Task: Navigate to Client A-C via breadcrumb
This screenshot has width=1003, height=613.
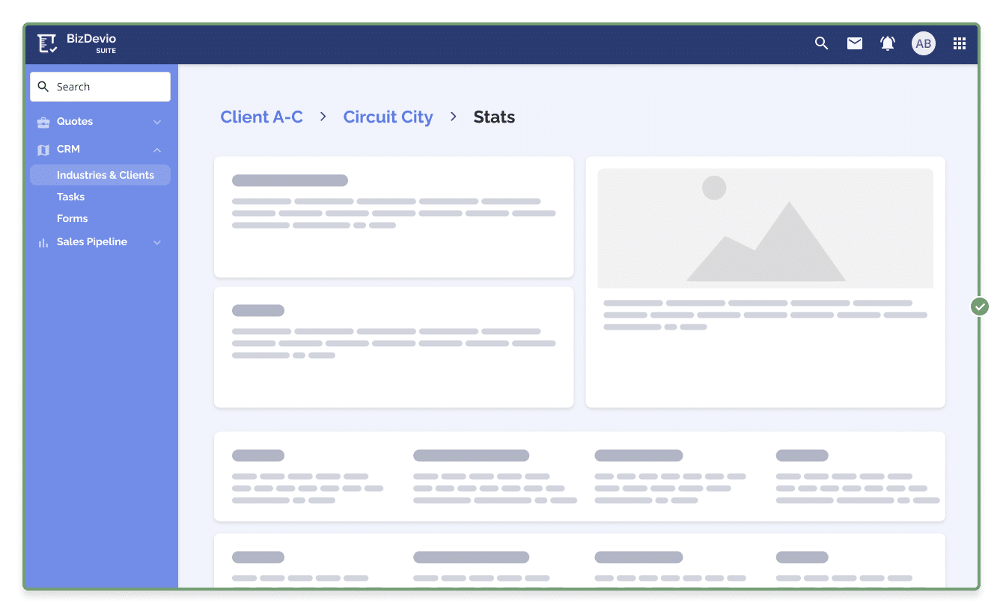Action: pos(261,117)
